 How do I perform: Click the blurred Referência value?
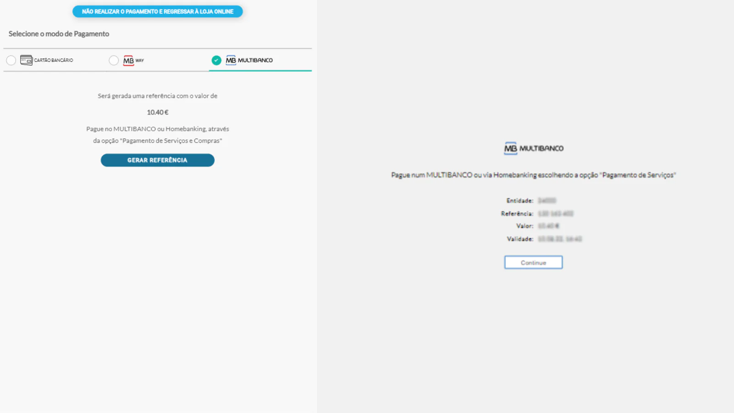pos(556,213)
